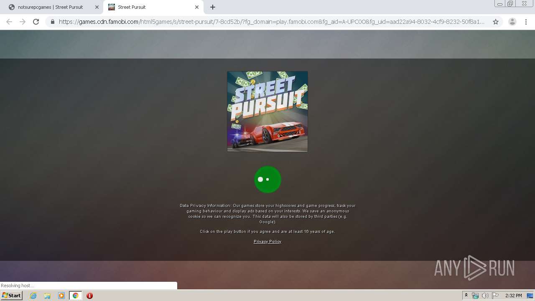Open a new browser tab

(x=213, y=7)
